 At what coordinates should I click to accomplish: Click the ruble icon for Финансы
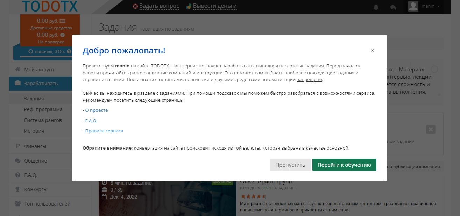pyautogui.click(x=17, y=146)
